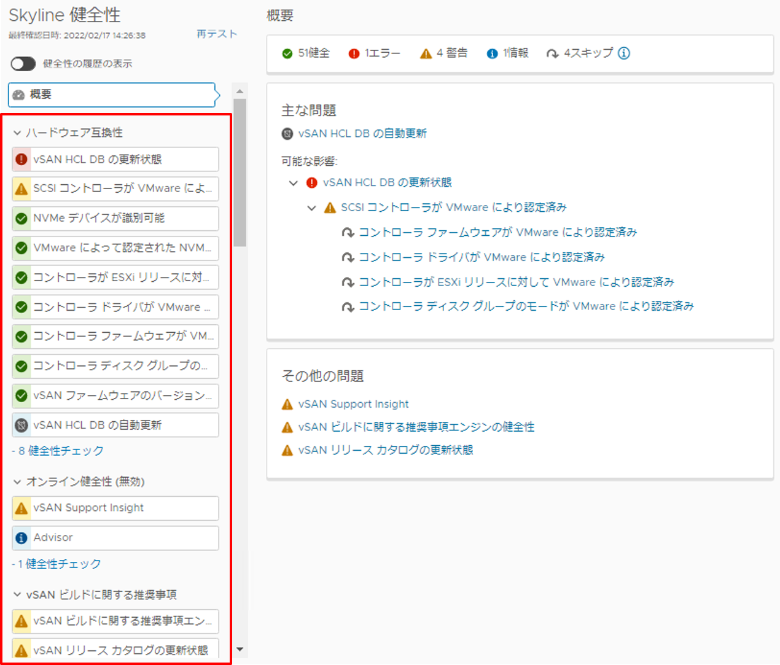This screenshot has width=780, height=665.
Task: Click the info icon next to 4スキップ
Action: point(624,53)
